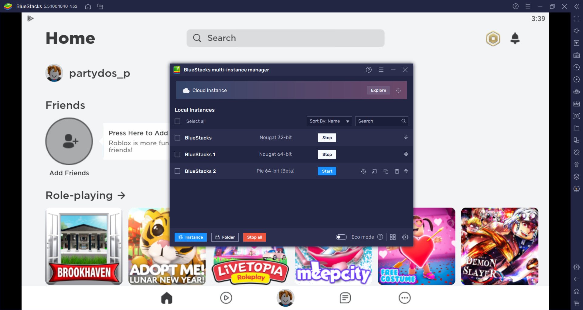Screen dimensions: 583x310
Task: Click the set location icon in sidebar
Action: point(577,164)
